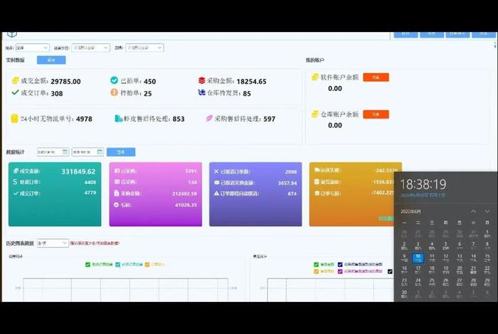The height and width of the screenshot is (334, 498).
Task: Click the warning triangle icon in the 674 row
Action: (216, 193)
